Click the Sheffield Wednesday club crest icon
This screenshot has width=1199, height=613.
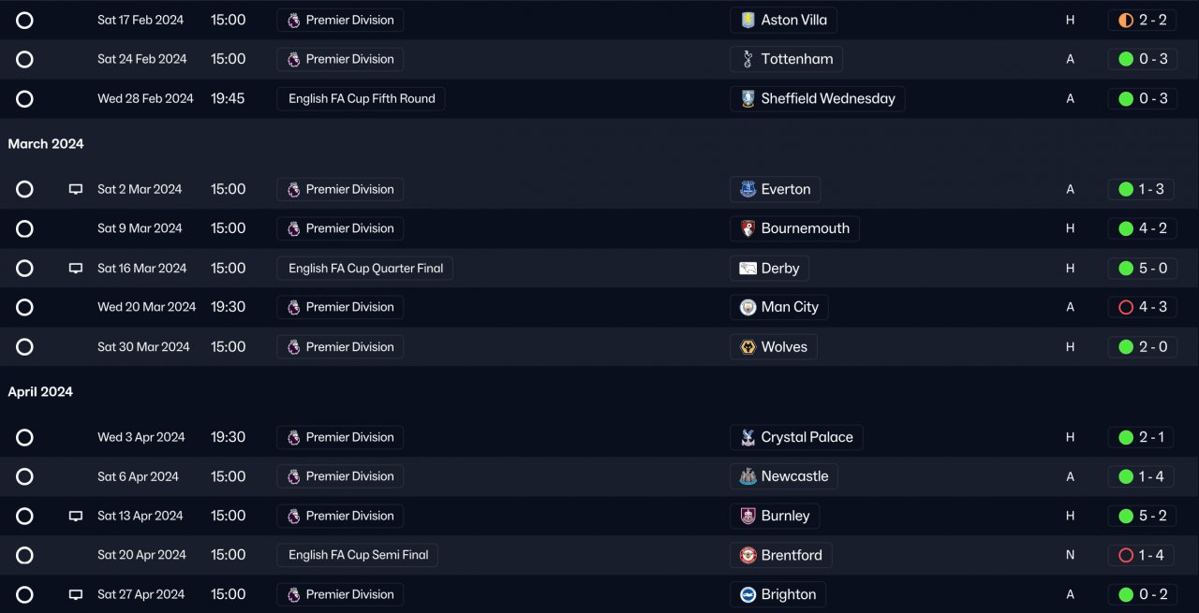[748, 98]
